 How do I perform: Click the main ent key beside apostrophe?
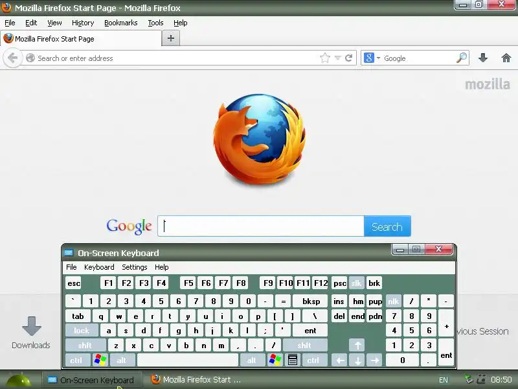pyautogui.click(x=310, y=331)
